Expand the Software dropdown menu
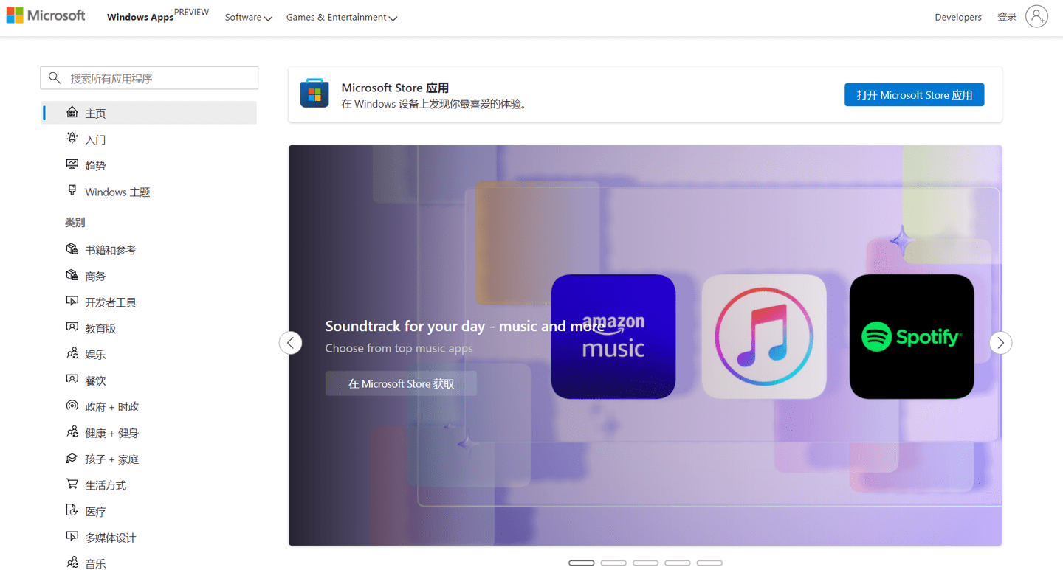The width and height of the screenshot is (1063, 570). pyautogui.click(x=248, y=17)
